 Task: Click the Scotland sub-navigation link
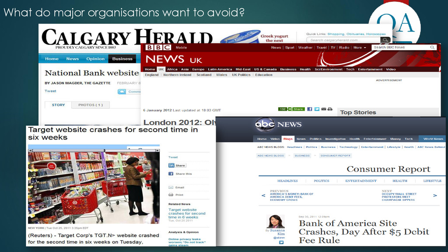click(204, 75)
